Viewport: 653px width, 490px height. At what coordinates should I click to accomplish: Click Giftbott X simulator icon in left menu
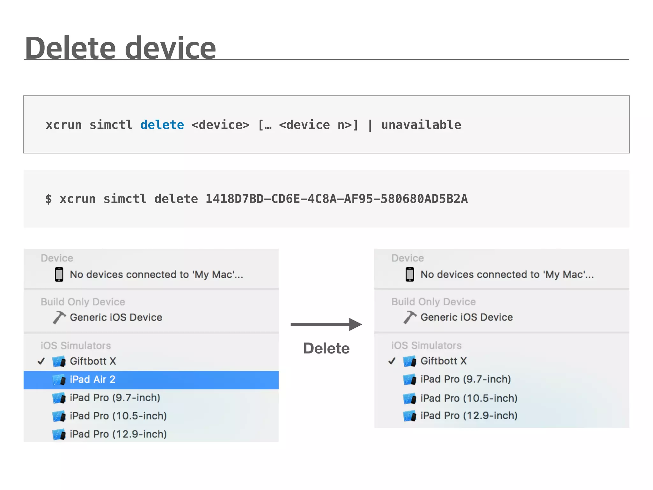(x=59, y=361)
